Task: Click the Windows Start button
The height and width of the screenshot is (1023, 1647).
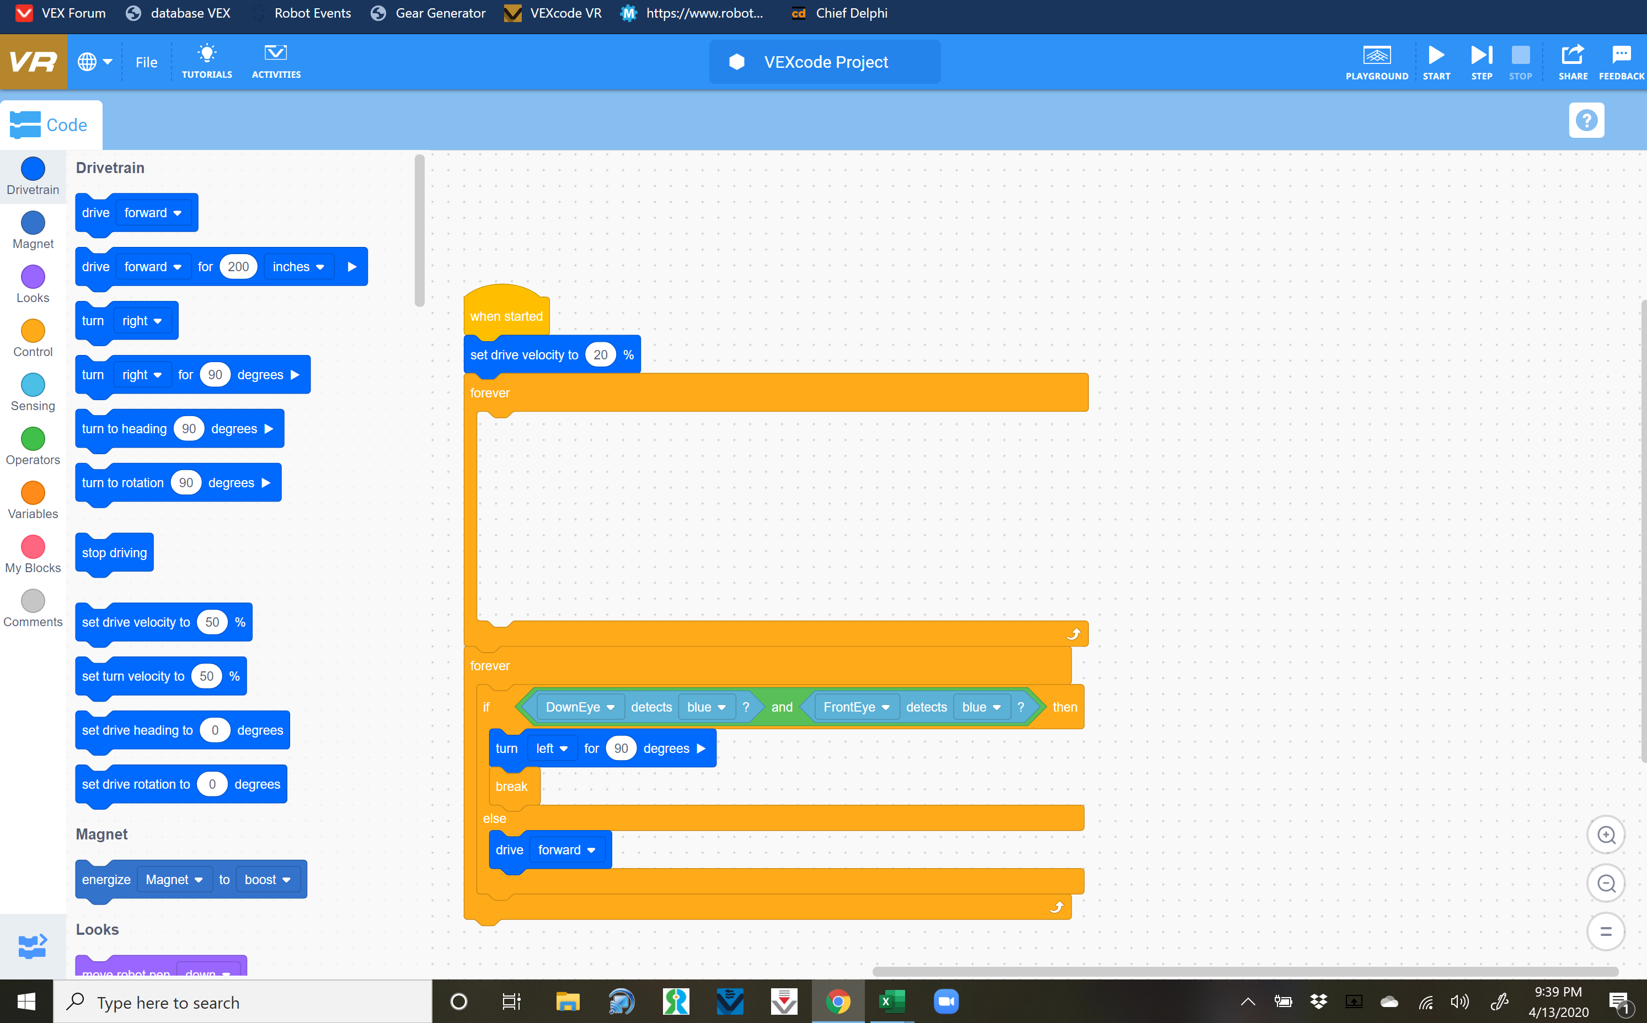Action: 26,1002
